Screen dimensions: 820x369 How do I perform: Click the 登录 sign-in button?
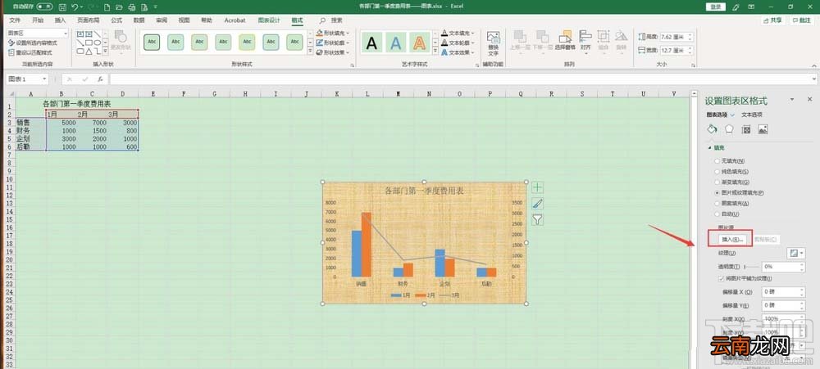716,7
